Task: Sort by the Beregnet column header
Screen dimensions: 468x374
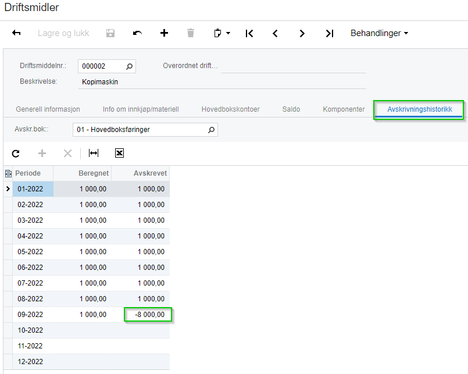Action: coord(83,173)
